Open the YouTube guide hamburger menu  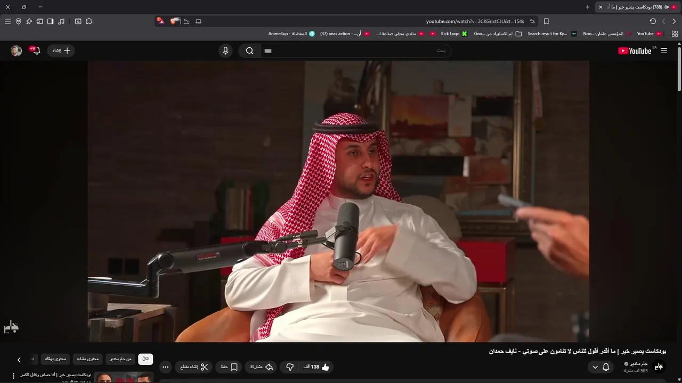tap(664, 51)
